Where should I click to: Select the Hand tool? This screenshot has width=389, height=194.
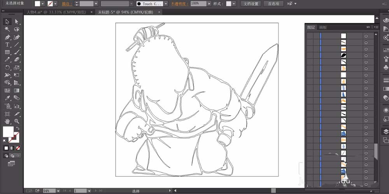pos(7,121)
